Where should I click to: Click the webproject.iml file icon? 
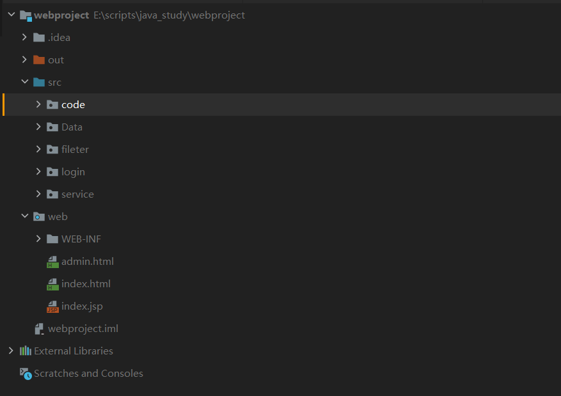click(x=39, y=329)
